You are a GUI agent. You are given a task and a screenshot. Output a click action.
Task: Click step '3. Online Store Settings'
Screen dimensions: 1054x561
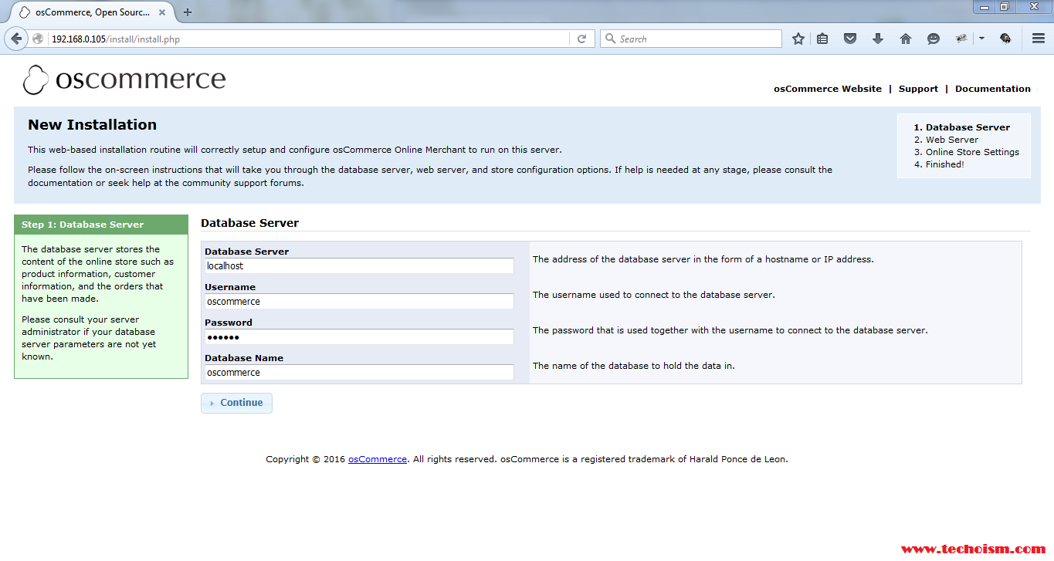(x=966, y=152)
